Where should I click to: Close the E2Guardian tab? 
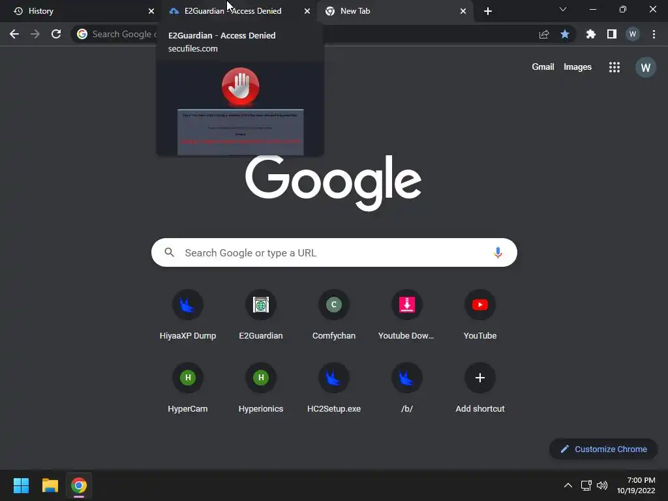[x=307, y=11]
